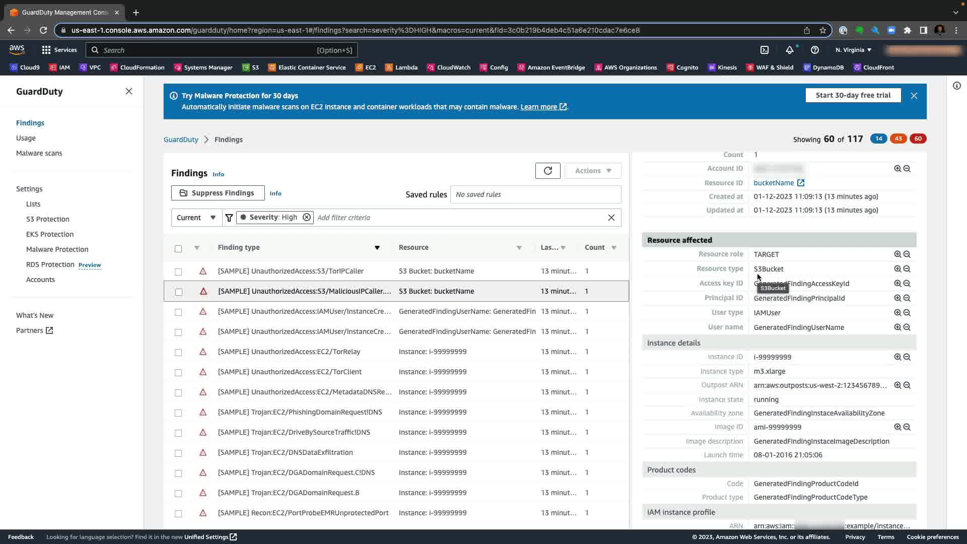Check the EC2/TorRelay finding row checkbox
967x544 pixels.
click(178, 352)
